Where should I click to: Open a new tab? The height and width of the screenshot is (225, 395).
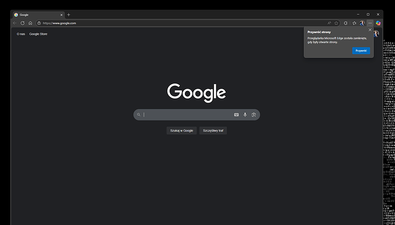(69, 15)
